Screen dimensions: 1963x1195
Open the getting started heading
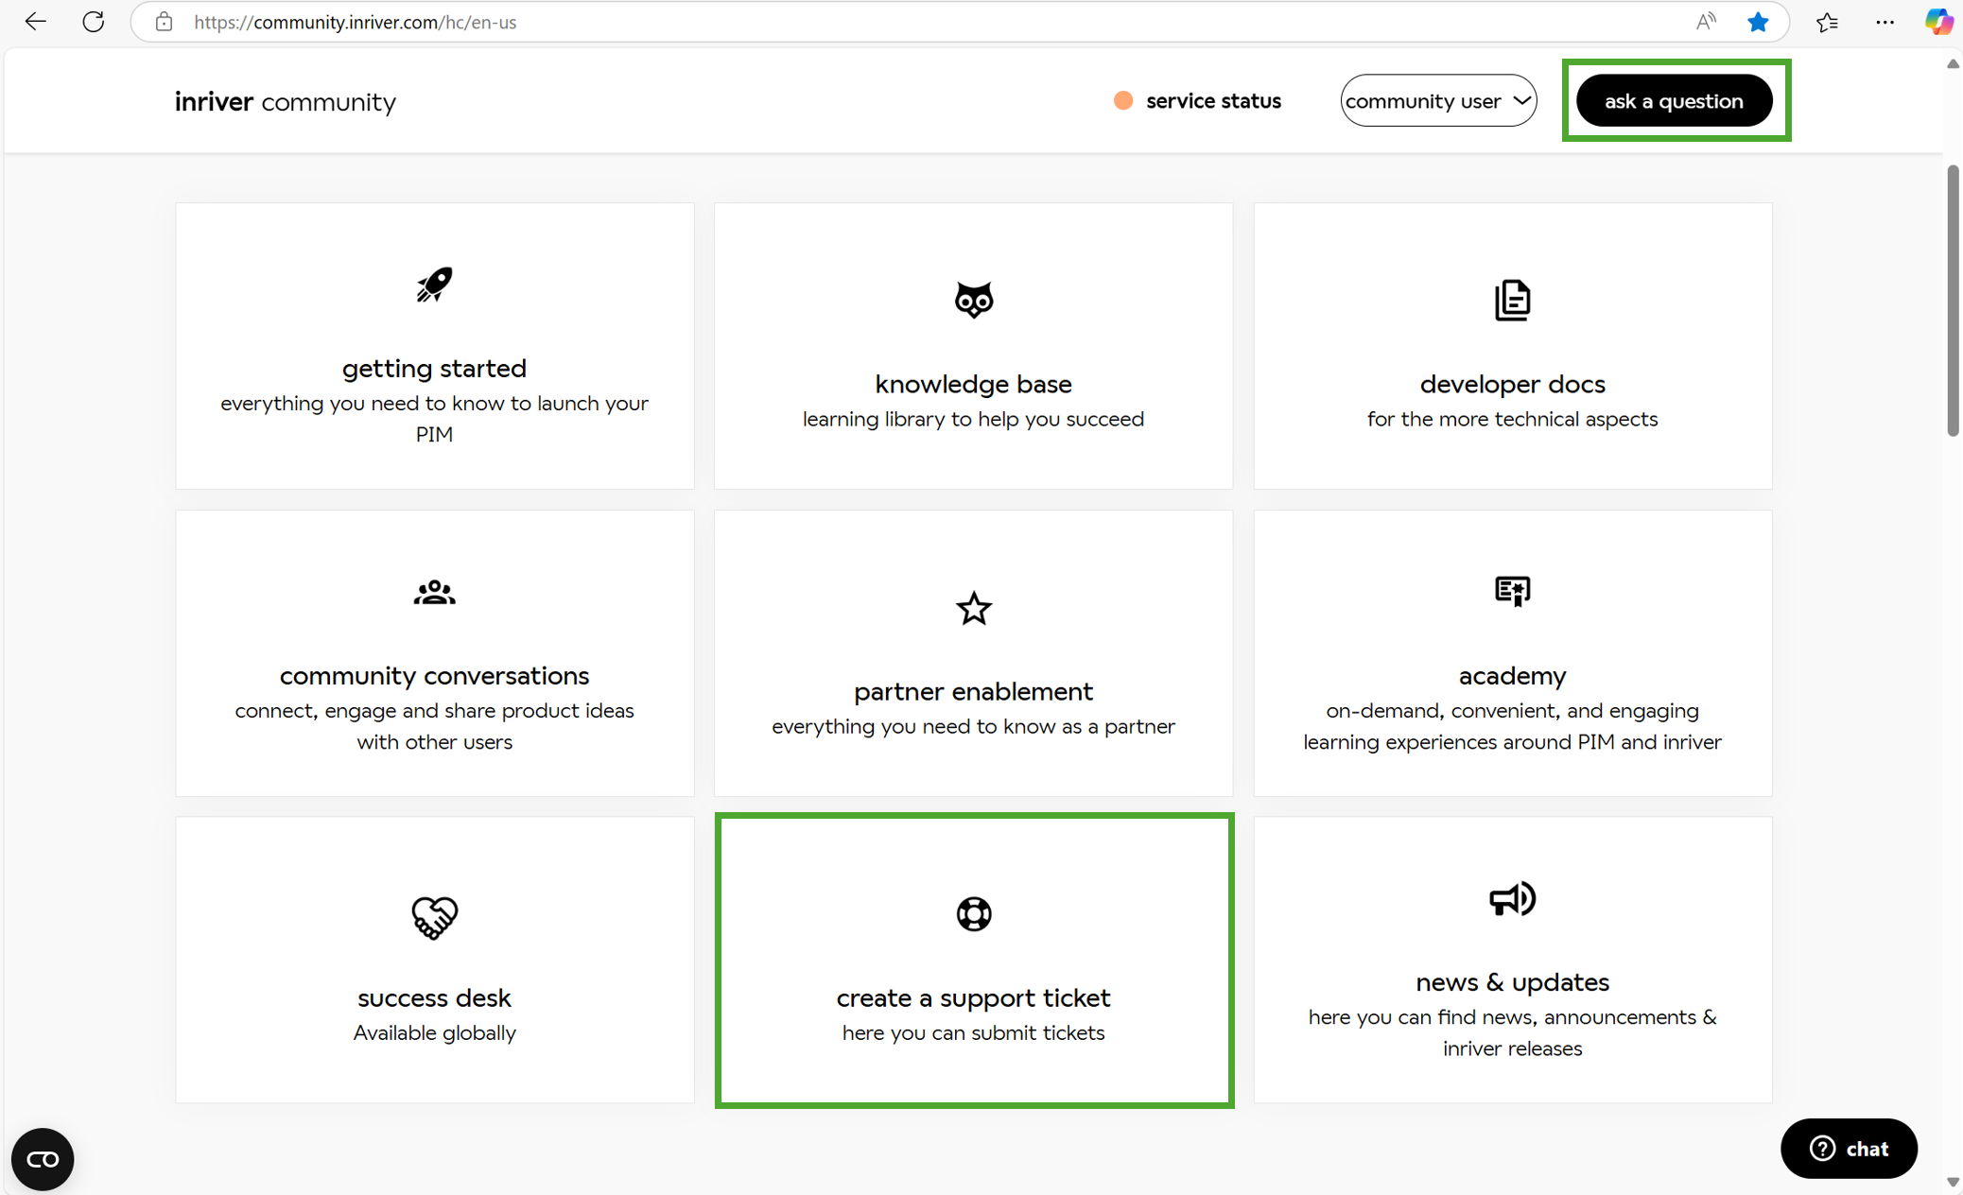434,368
